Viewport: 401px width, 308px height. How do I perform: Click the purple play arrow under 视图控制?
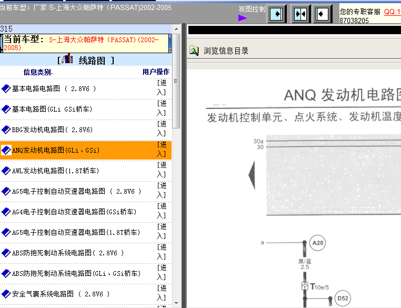(x=243, y=18)
